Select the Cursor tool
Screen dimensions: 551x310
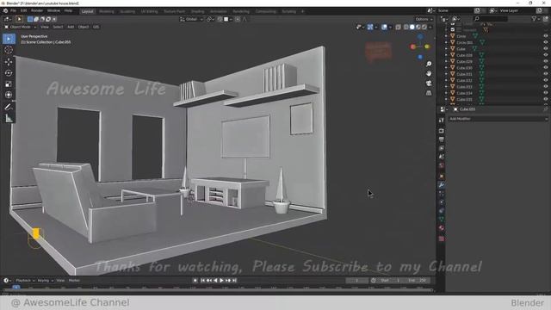9,50
